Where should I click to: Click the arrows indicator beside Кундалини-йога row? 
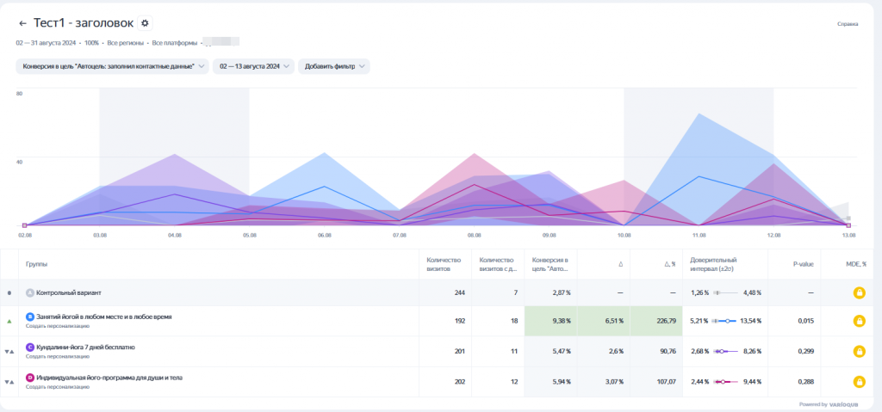pyautogui.click(x=9, y=351)
